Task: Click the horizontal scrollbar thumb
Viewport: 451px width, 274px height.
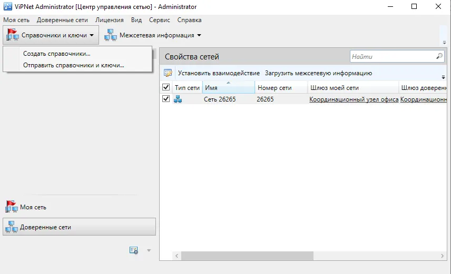Action: click(x=247, y=256)
